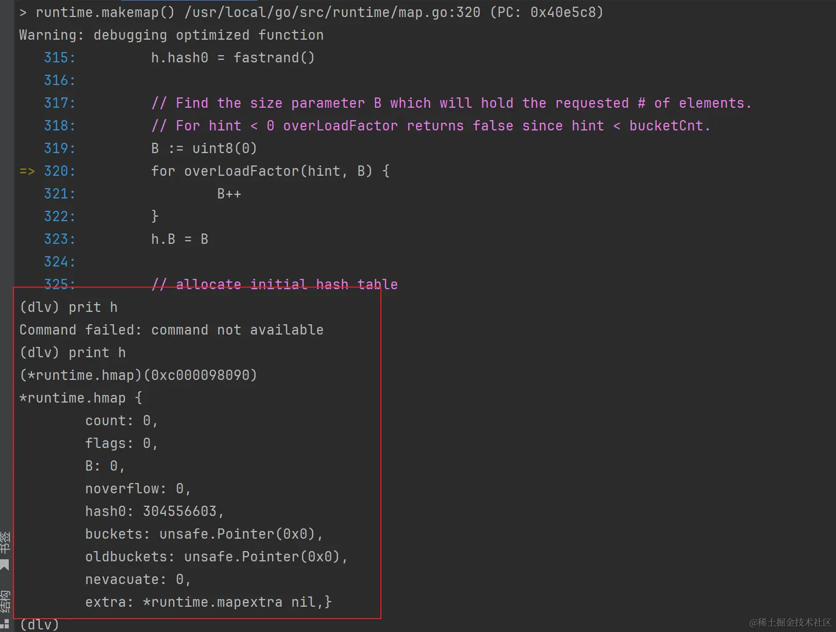836x632 pixels.
Task: Focus the last empty (dlv) prompt
Action: click(x=39, y=625)
